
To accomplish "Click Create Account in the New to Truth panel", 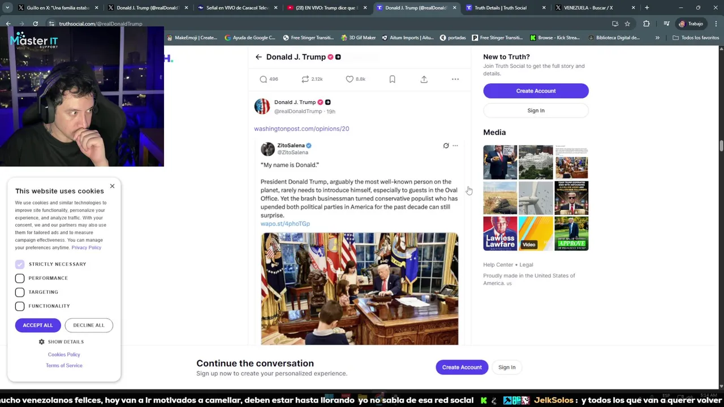I will click(x=536, y=91).
